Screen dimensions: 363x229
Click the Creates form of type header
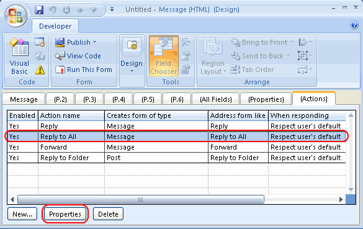click(x=156, y=115)
